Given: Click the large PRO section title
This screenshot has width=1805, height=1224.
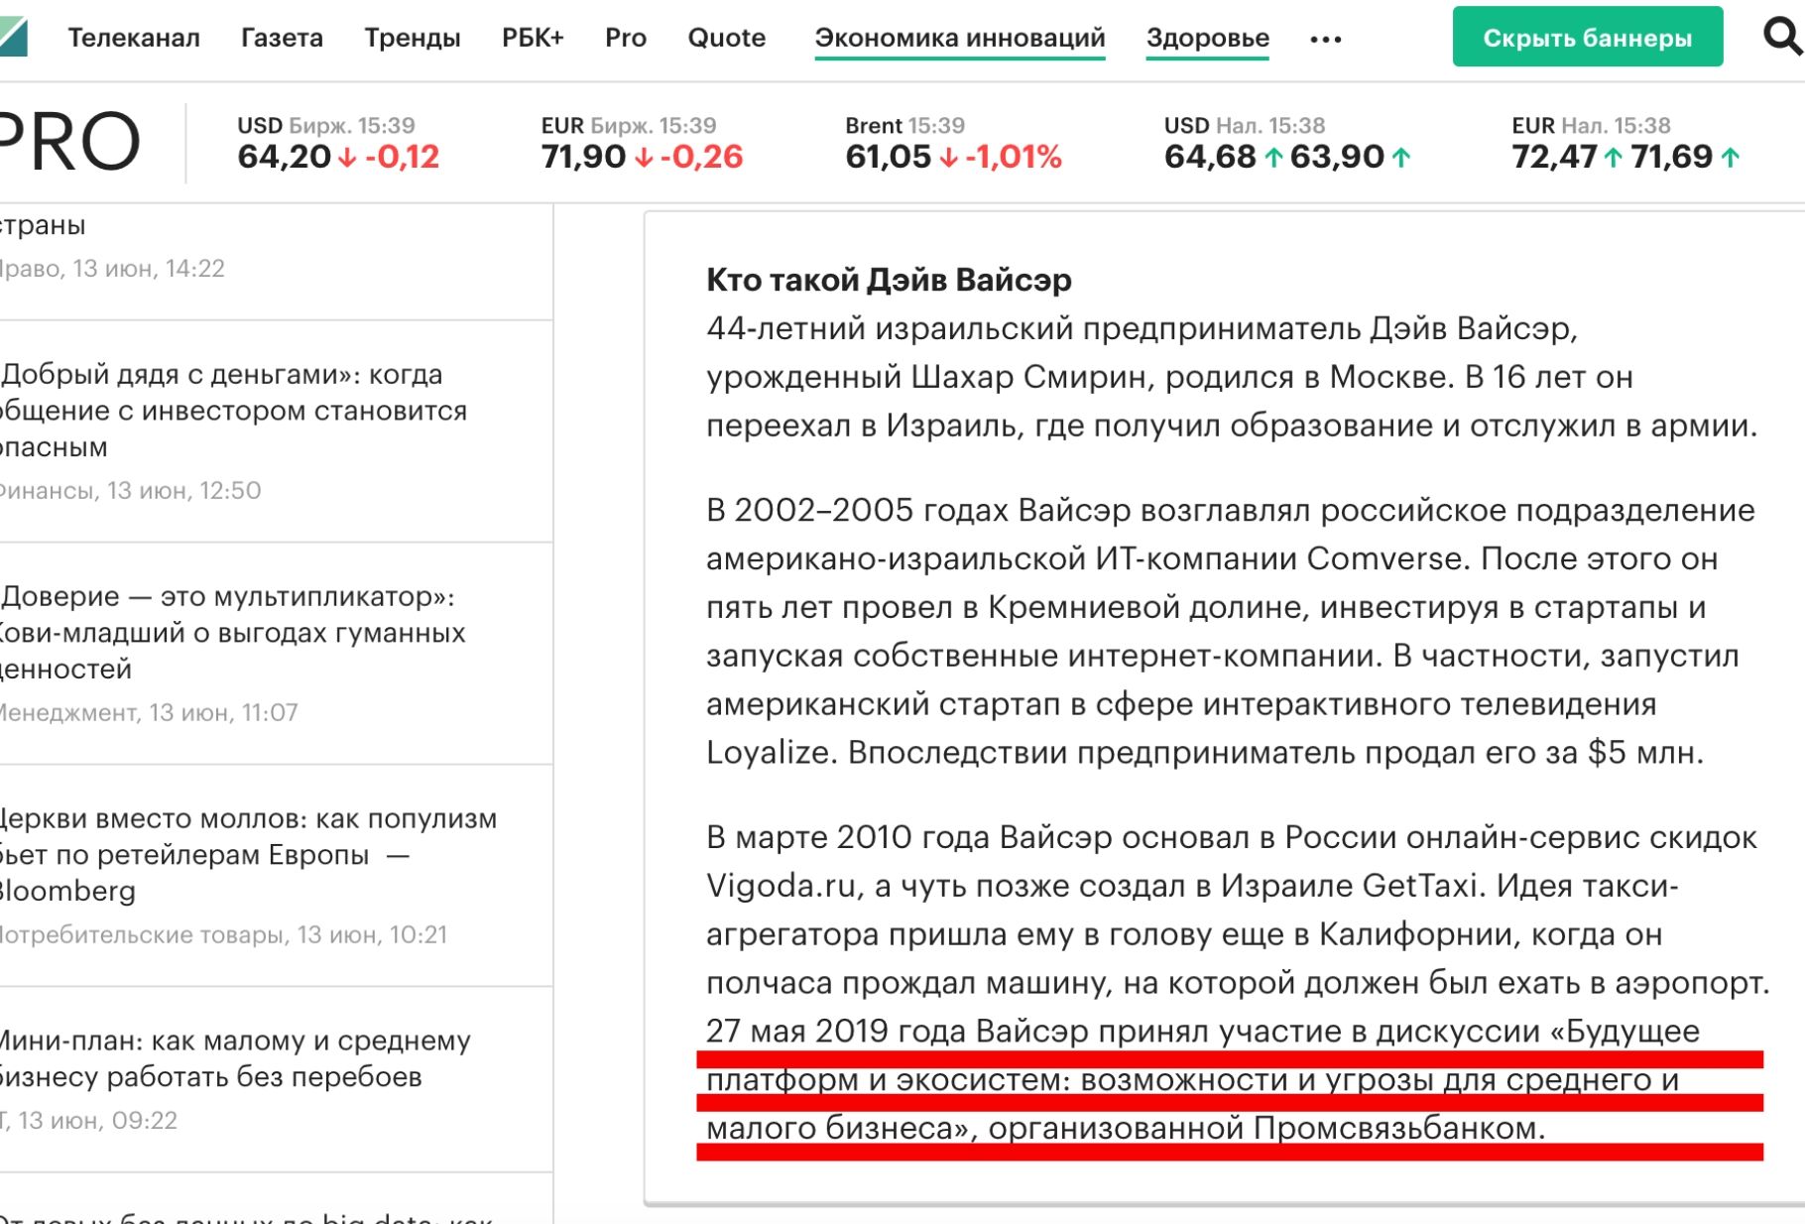Looking at the screenshot, I should [68, 143].
